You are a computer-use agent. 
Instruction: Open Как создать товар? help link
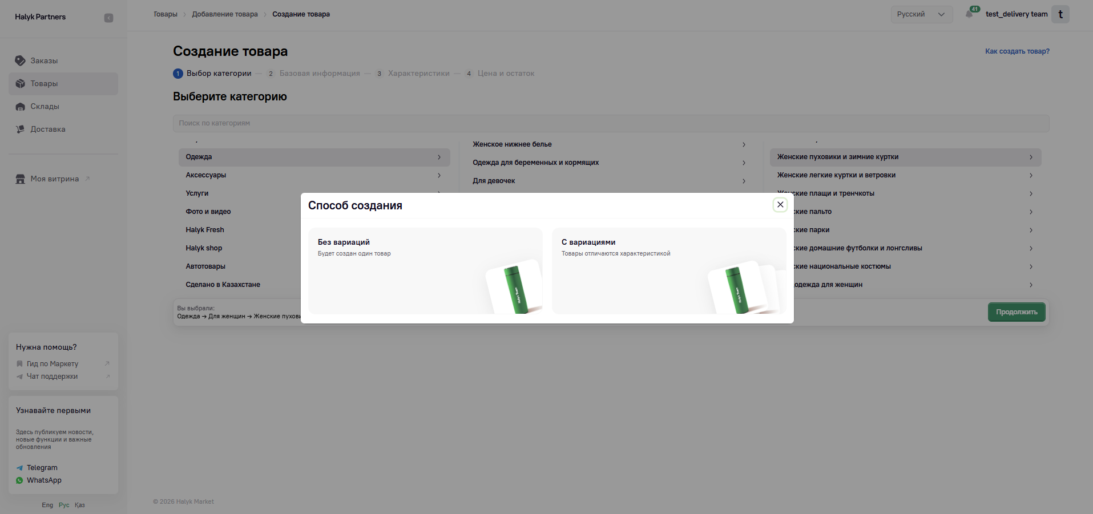coord(1017,51)
